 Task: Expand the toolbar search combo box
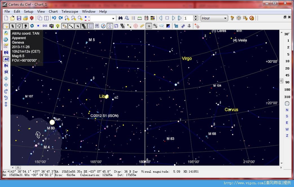pyautogui.click(x=114, y=18)
